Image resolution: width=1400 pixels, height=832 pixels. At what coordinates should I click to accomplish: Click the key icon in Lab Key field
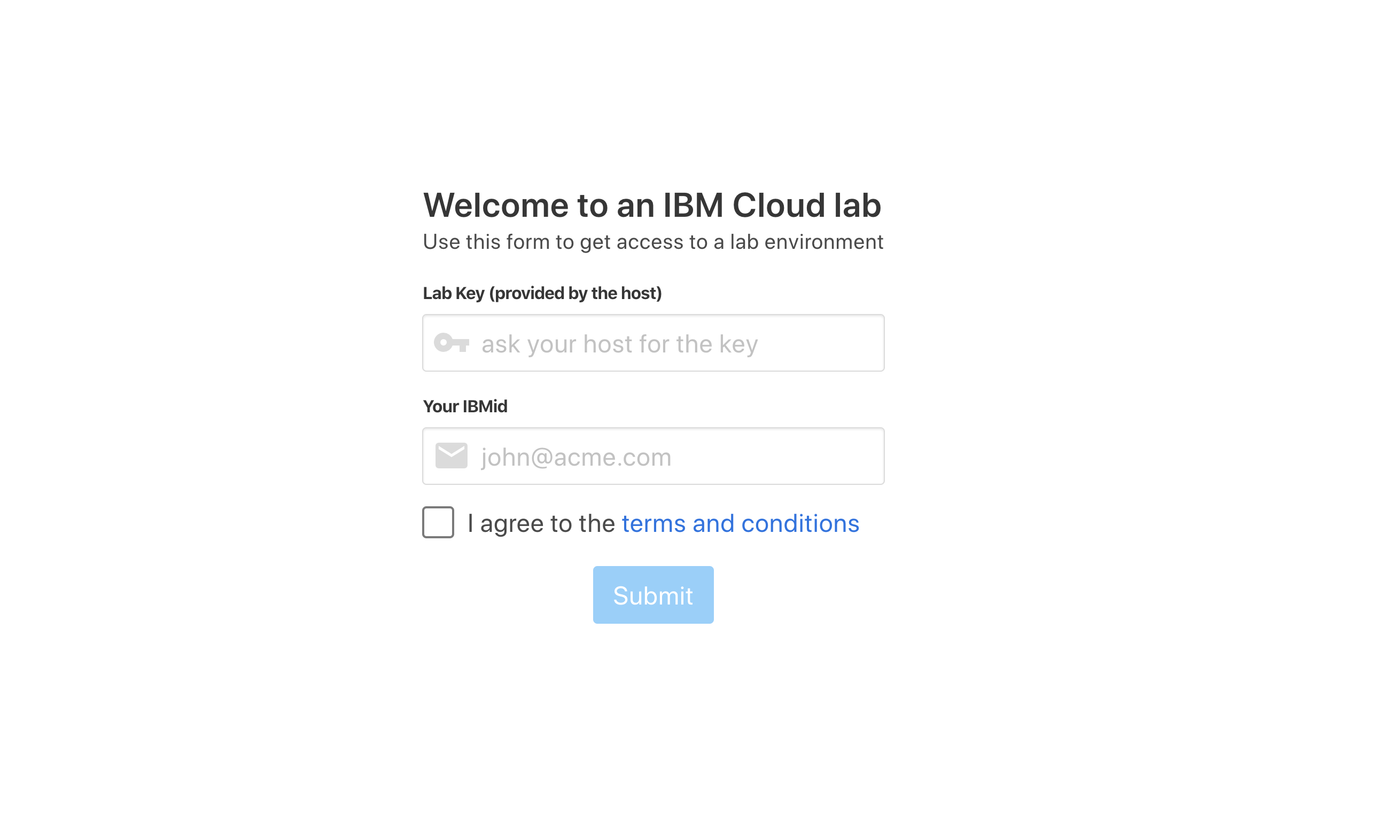(452, 342)
